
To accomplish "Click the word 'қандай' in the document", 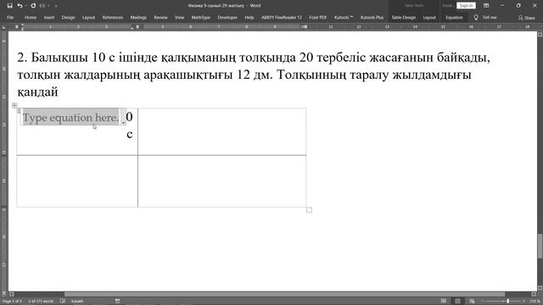I will pyautogui.click(x=37, y=92).
